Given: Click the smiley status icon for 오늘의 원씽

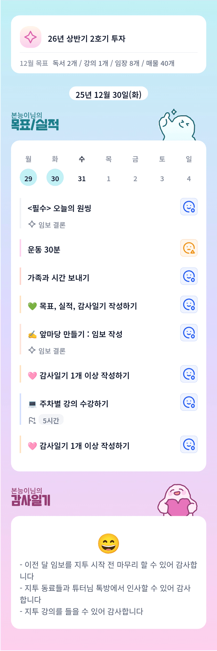Looking at the screenshot, I should point(189,207).
